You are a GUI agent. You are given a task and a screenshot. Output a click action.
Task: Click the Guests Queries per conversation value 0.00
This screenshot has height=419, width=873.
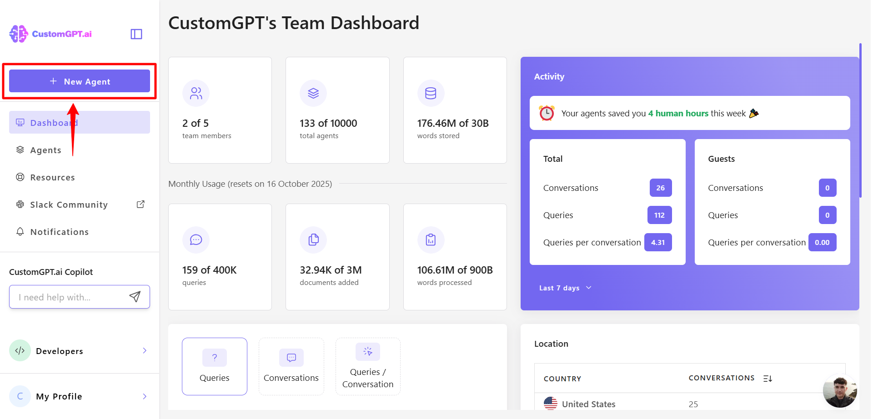tap(822, 242)
